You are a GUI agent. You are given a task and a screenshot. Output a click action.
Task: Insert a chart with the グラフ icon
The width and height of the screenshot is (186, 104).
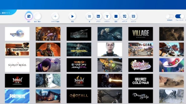(x=98, y=16)
